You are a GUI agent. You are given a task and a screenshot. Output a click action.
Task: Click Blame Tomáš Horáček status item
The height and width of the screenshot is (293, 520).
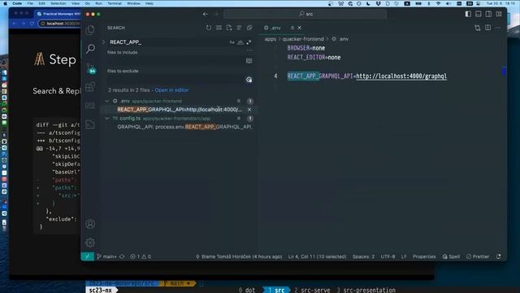point(239,256)
